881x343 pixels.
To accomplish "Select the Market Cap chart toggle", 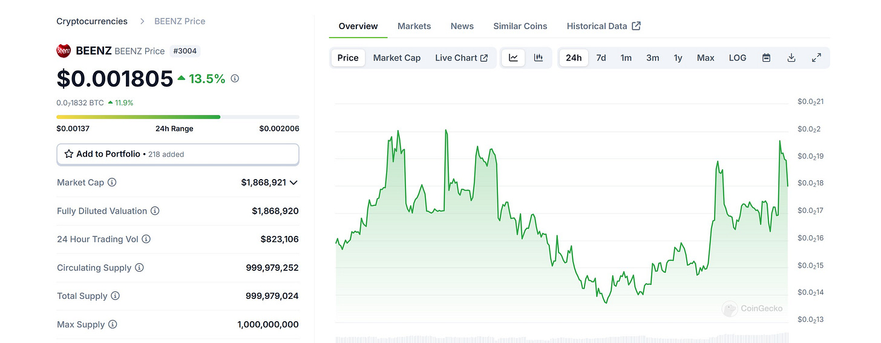I will point(397,58).
